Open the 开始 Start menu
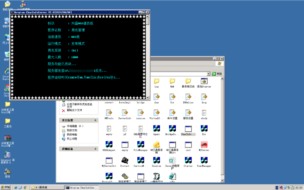The width and height of the screenshot is (304, 190). click(x=6, y=187)
